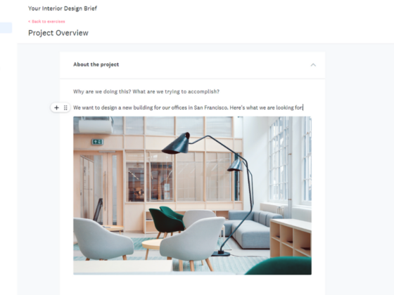Place cursor in 'We want to design' paragraph
The width and height of the screenshot is (394, 295).
(189, 107)
